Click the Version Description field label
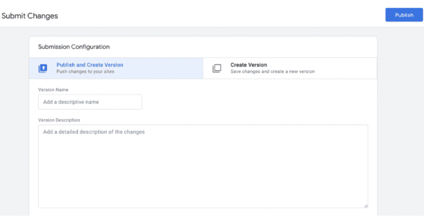The height and width of the screenshot is (217, 424). pyautogui.click(x=59, y=120)
